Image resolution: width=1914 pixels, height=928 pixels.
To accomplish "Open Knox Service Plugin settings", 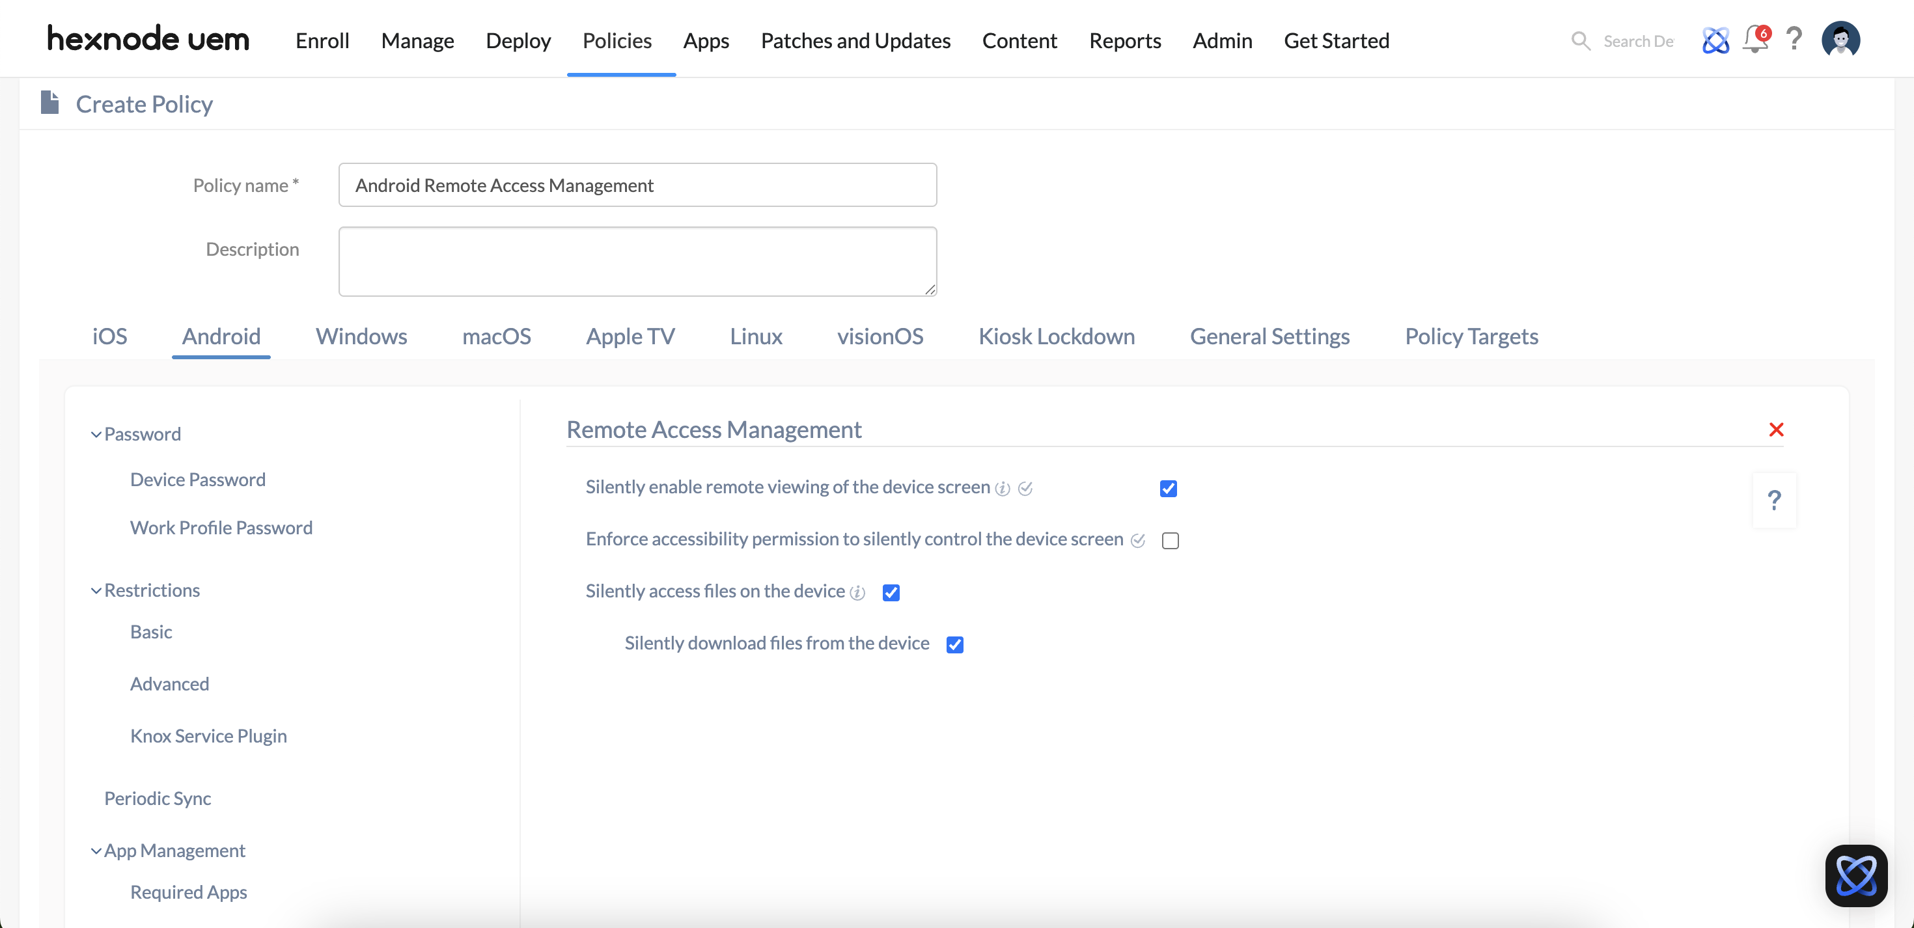I will tap(208, 735).
